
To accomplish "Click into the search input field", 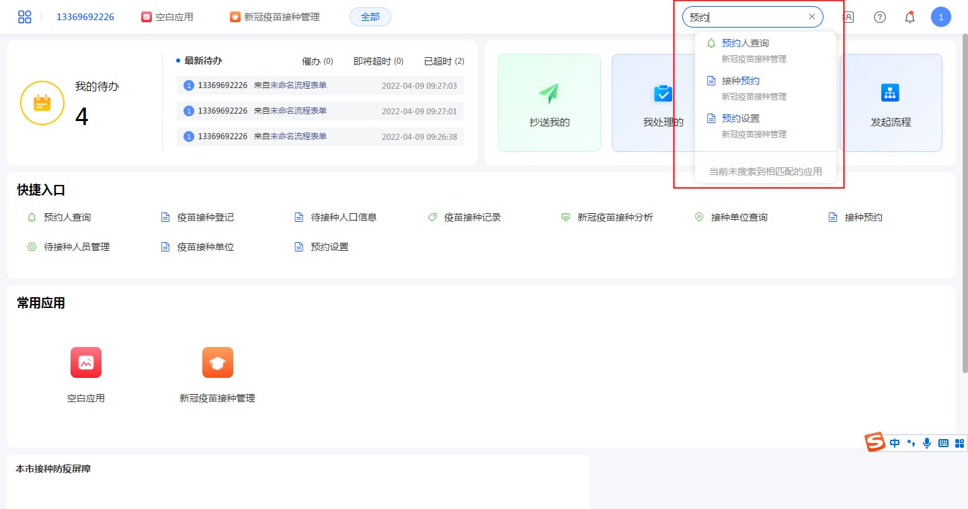I will 746,17.
